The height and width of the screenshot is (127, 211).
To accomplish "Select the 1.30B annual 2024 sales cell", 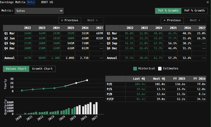I will (x=53, y=58).
